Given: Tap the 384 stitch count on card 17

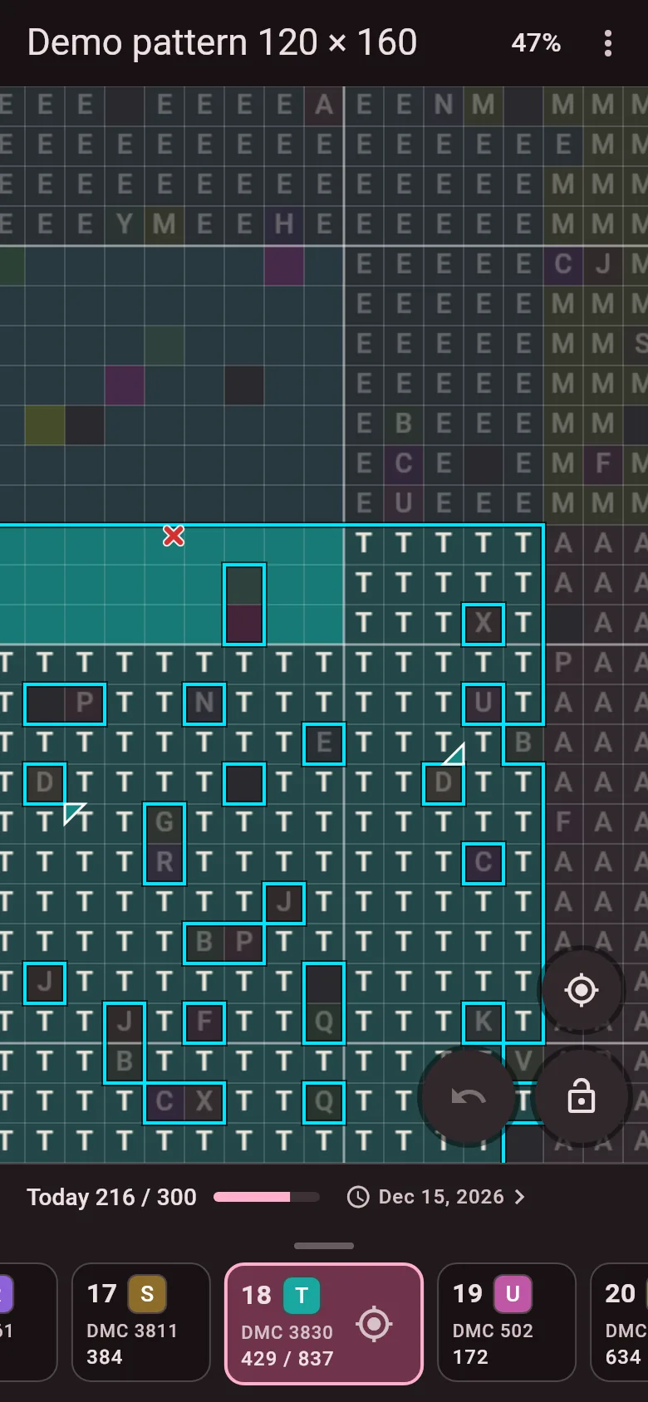Looking at the screenshot, I should click(105, 1357).
